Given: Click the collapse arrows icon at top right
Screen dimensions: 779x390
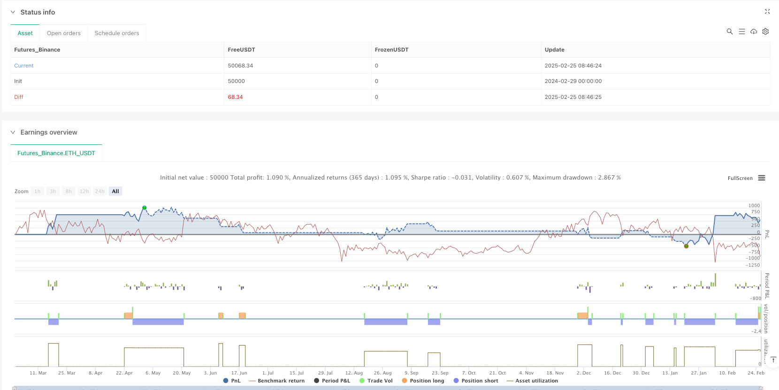Looking at the screenshot, I should [x=767, y=12].
